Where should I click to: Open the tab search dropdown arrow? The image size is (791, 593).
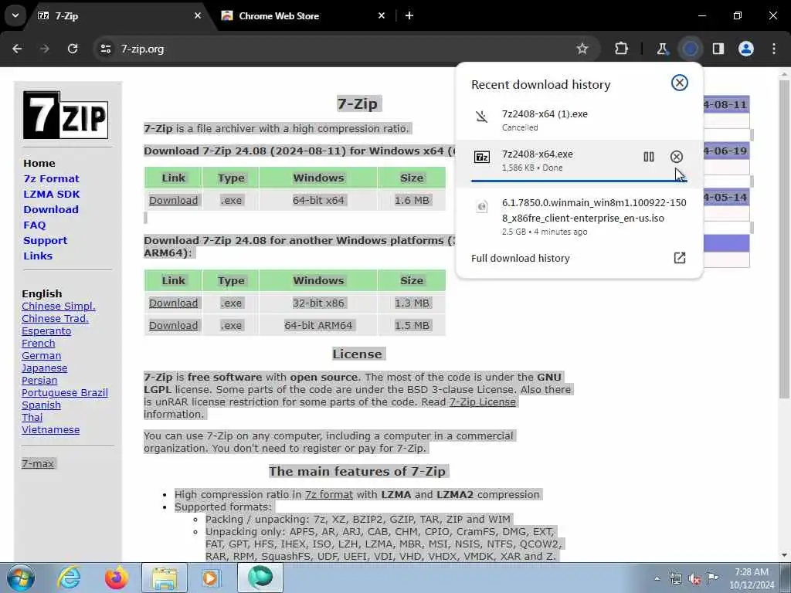click(15, 15)
